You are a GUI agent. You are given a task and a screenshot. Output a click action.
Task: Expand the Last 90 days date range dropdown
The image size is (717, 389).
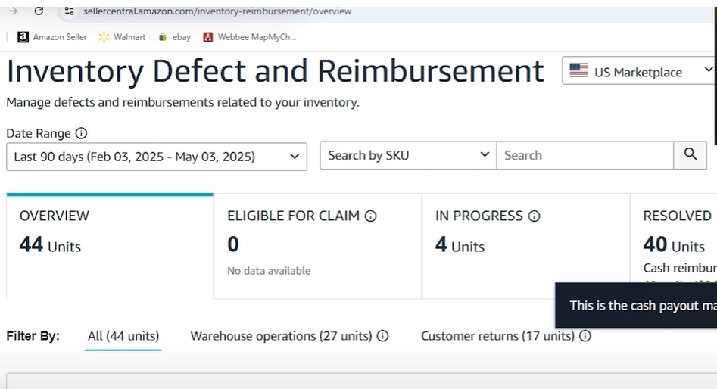(x=157, y=157)
